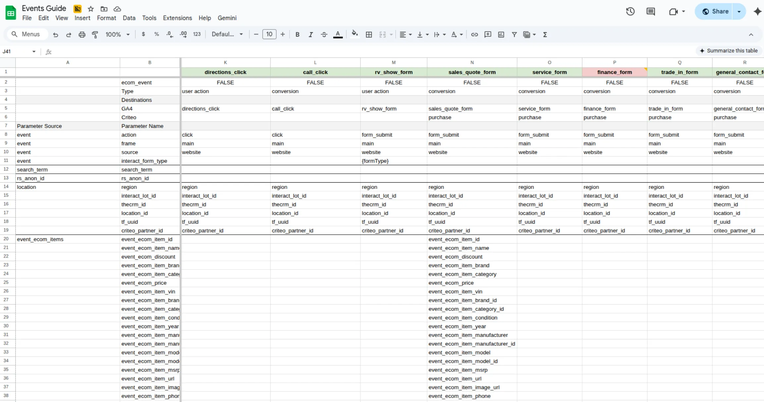
Task: Expand the font family dropdown
Action: tap(227, 34)
